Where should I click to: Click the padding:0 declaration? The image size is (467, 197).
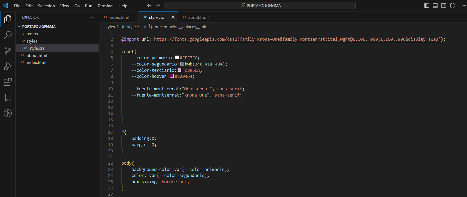tap(144, 138)
